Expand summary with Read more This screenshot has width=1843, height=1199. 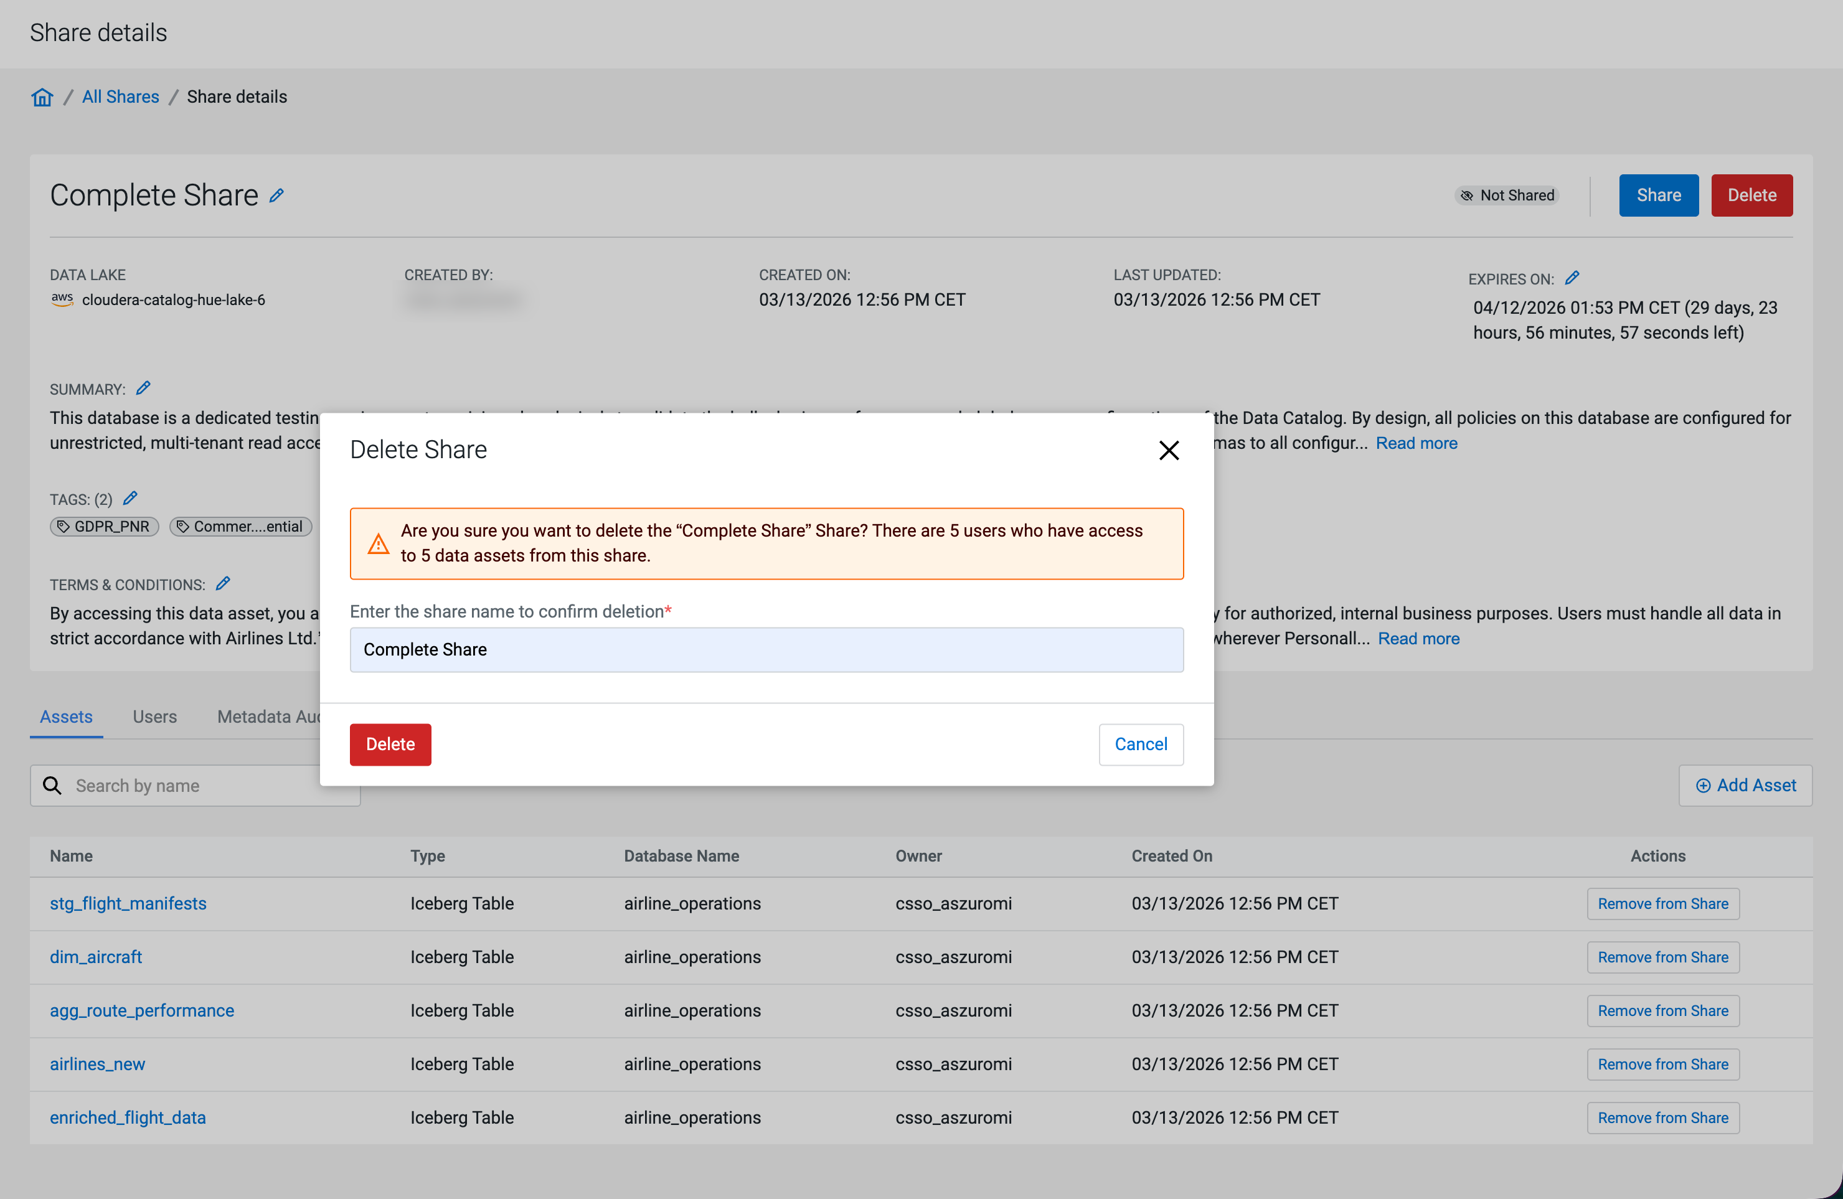[x=1415, y=443]
